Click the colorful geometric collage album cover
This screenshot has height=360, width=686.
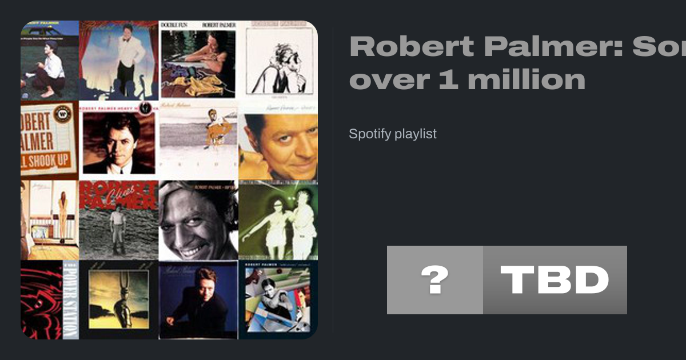[x=278, y=300]
